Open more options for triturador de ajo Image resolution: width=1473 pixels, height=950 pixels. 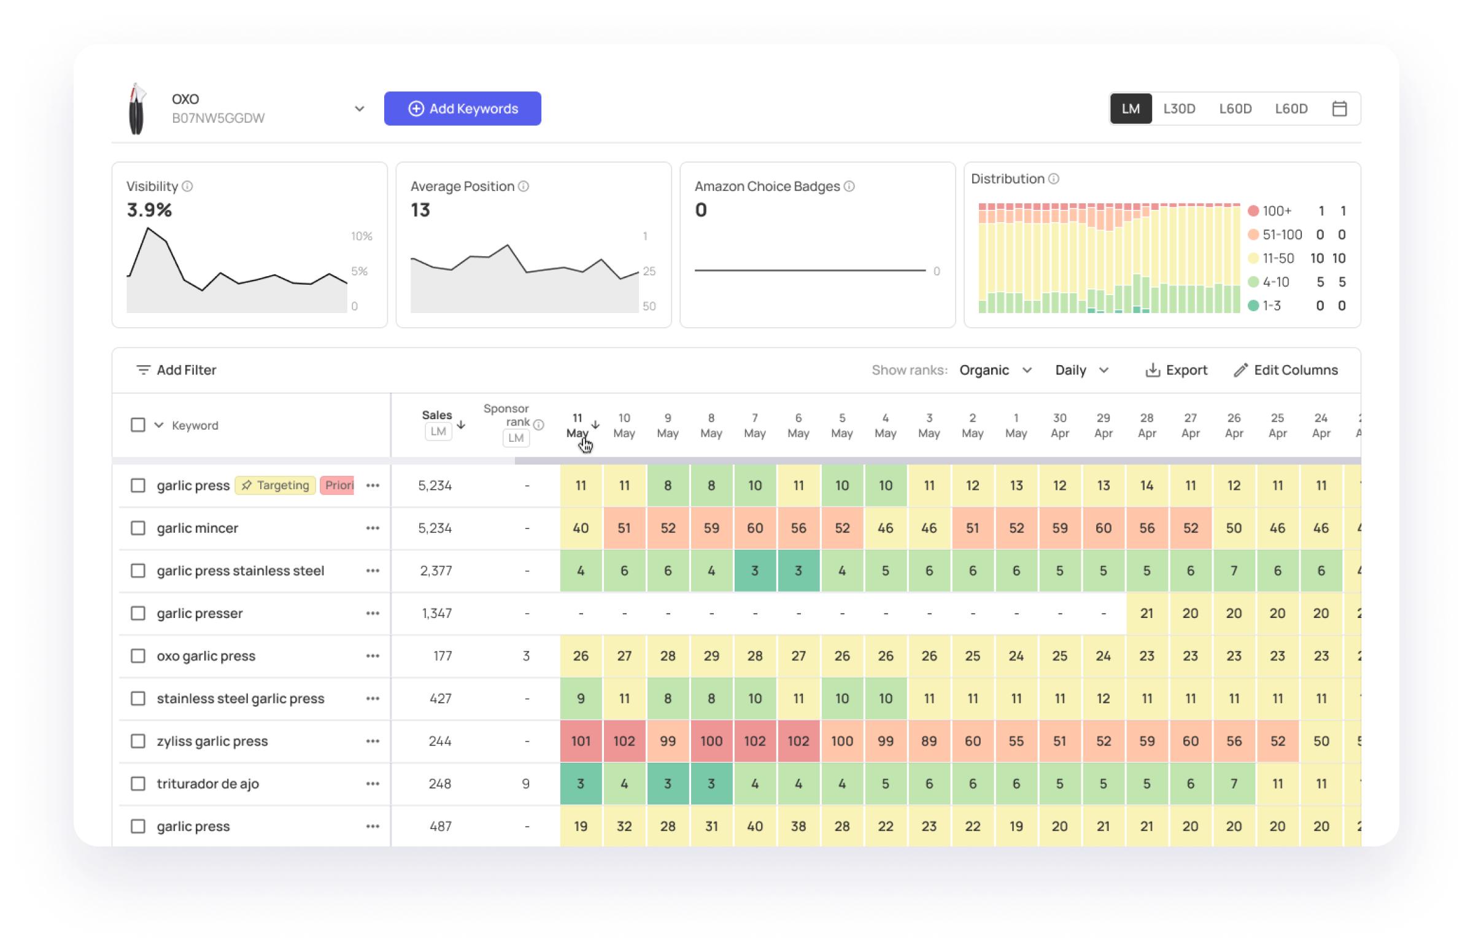pos(373,784)
